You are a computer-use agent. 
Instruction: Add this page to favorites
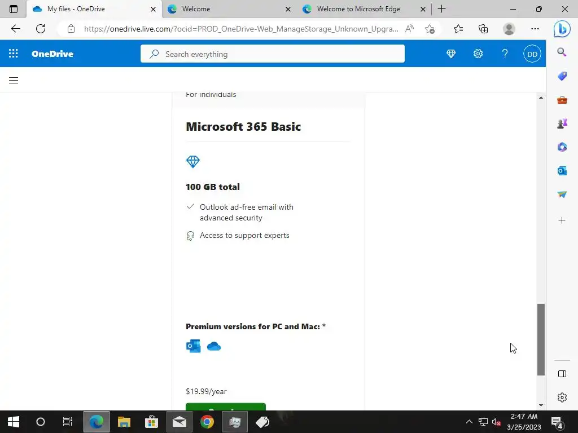point(430,29)
